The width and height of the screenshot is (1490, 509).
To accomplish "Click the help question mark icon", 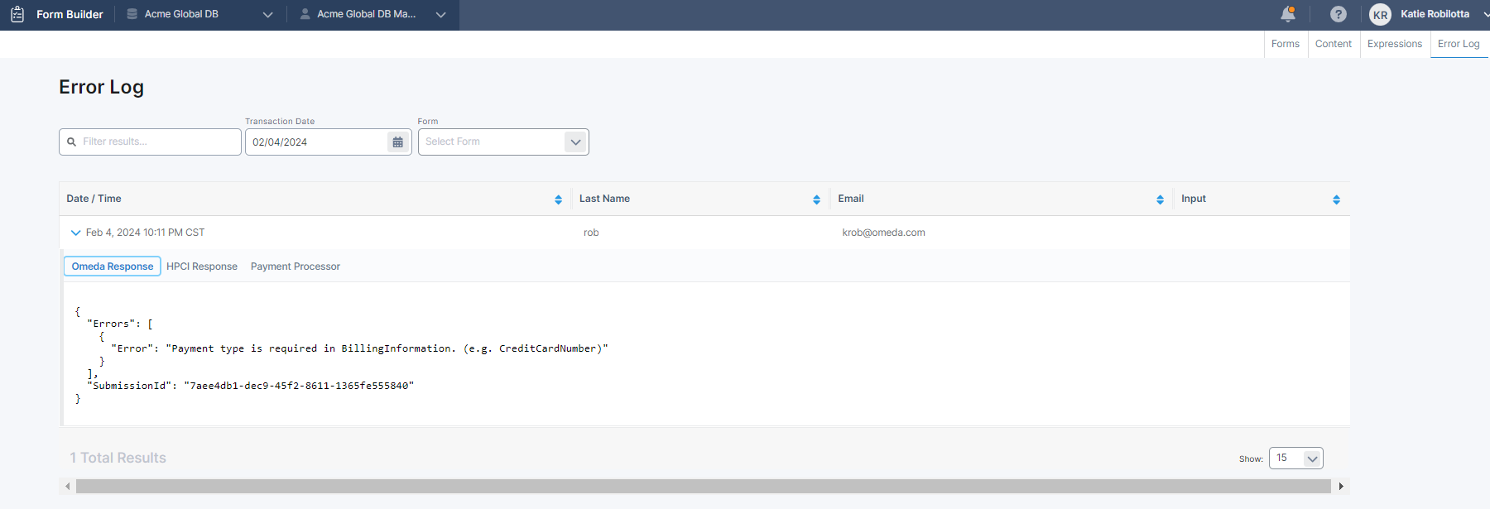I will pyautogui.click(x=1338, y=14).
